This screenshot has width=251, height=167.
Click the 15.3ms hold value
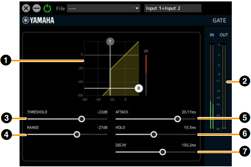[x=189, y=127]
